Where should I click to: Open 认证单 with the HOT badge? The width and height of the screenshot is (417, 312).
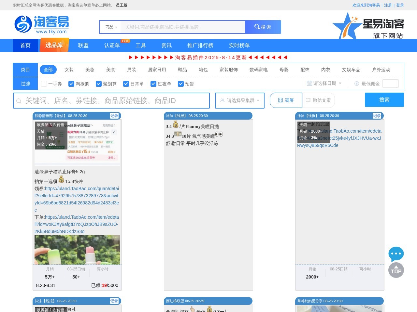tap(112, 45)
